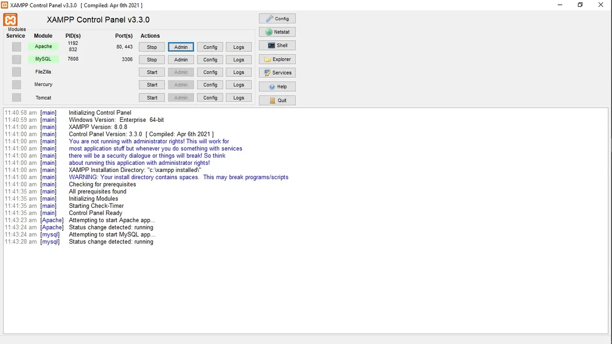Click log line 'Attempting to start Apache app...'
The image size is (612, 344).
pyautogui.click(x=112, y=220)
